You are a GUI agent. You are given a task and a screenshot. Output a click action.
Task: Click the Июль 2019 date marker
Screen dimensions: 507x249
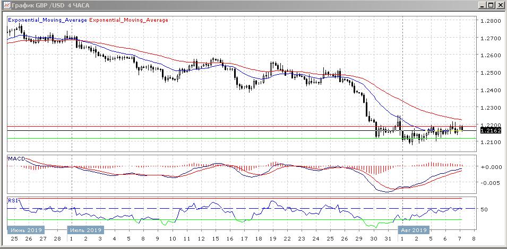[85, 230]
